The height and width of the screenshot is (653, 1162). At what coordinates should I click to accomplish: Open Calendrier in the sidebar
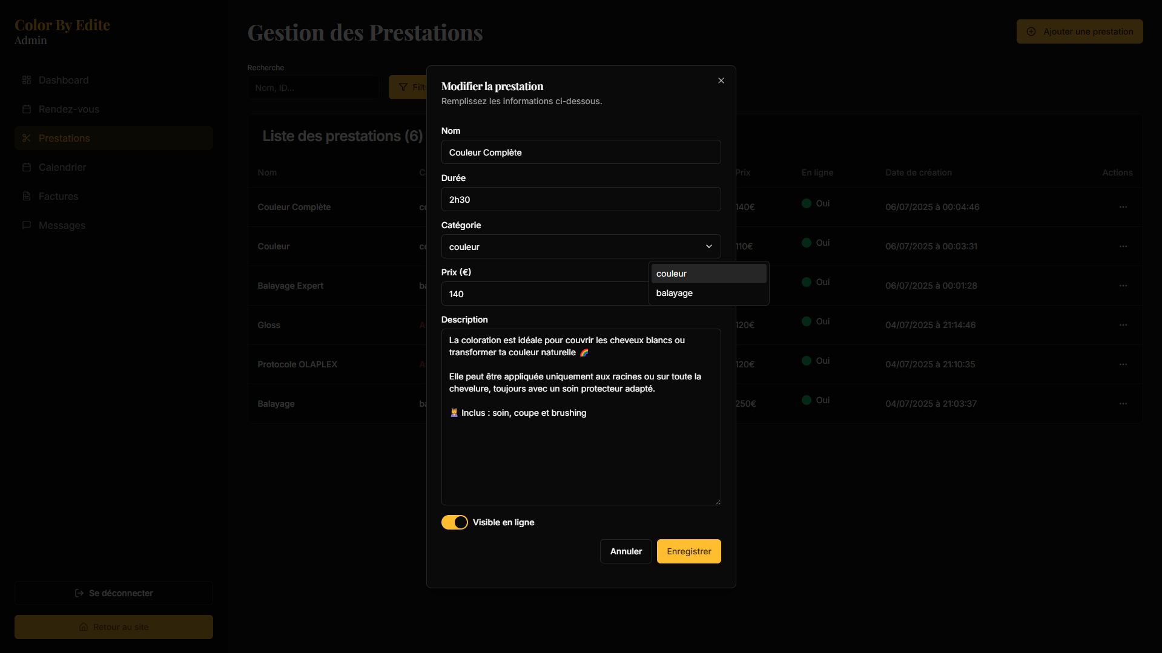click(x=62, y=167)
